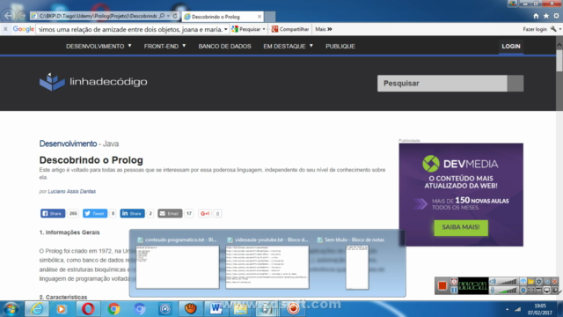Go back with browser back arrow

pyautogui.click(x=9, y=16)
